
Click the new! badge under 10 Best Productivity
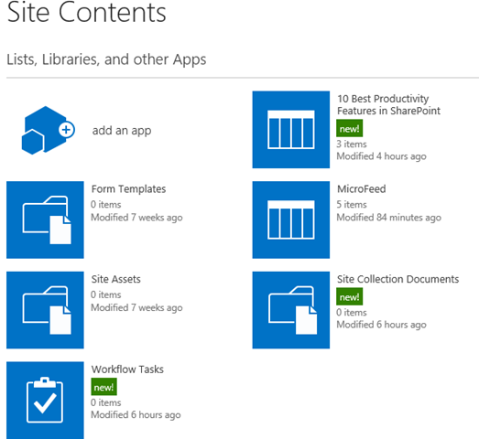[x=350, y=128]
